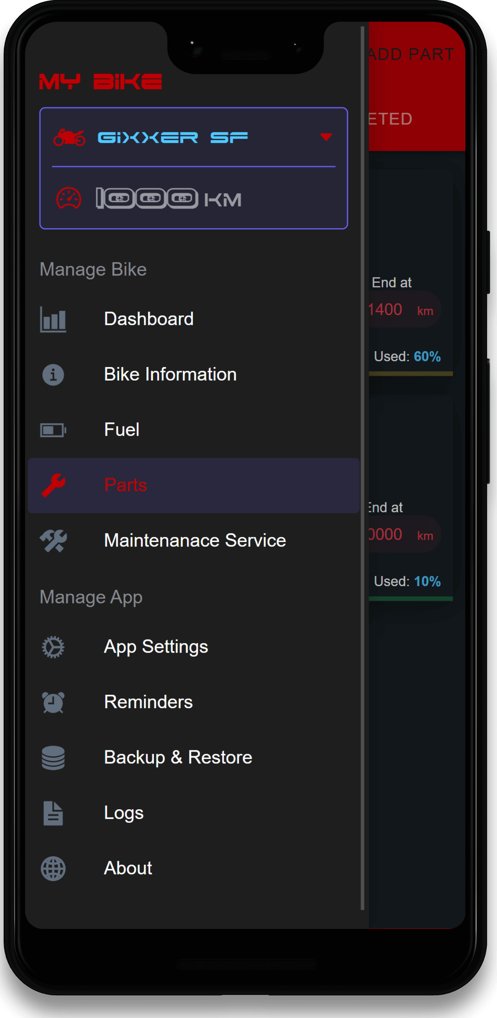This screenshot has width=497, height=1018.
Task: Click the 1000 KM odometer display
Action: (168, 199)
